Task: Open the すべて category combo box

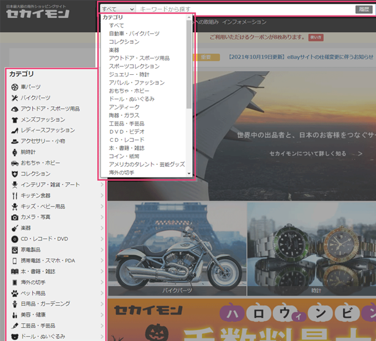Action: tap(118, 9)
